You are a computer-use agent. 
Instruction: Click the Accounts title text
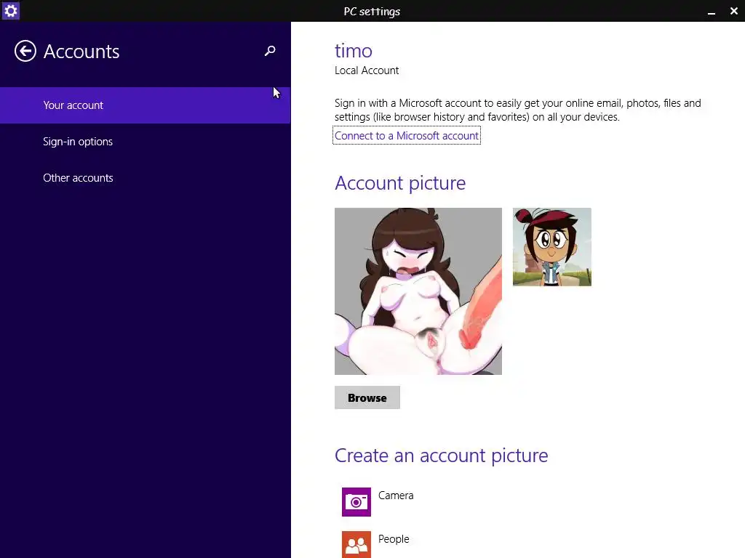[x=81, y=52]
